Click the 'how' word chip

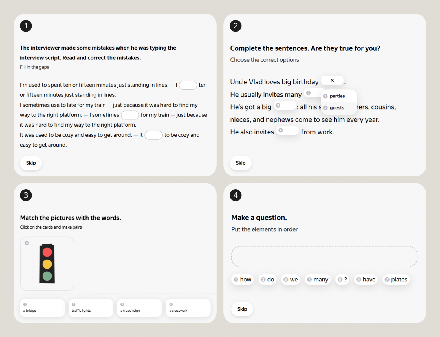pos(243,280)
